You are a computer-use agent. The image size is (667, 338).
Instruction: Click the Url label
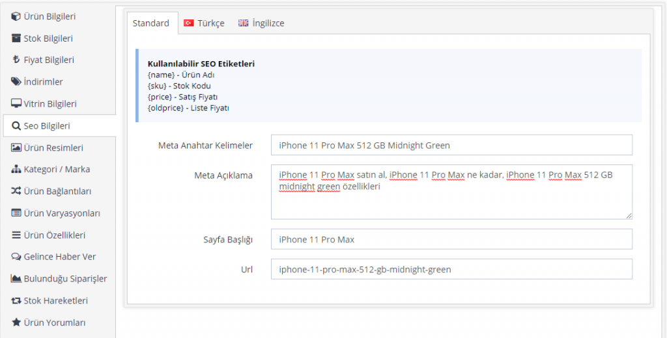coord(247,269)
